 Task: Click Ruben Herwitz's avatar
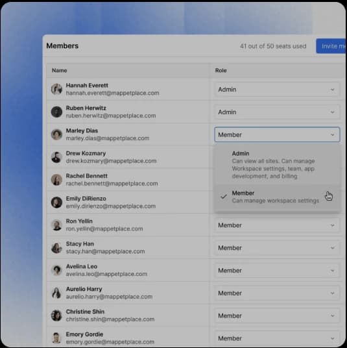56,112
